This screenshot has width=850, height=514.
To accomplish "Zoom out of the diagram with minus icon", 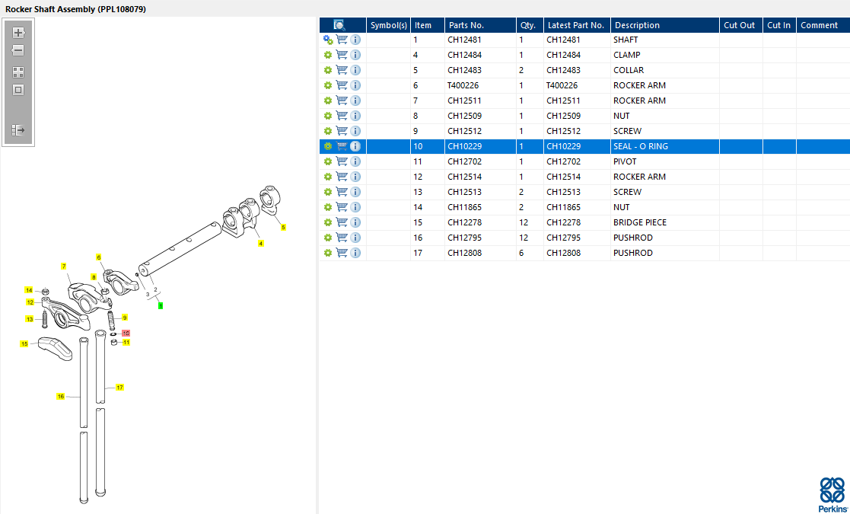I will coord(18,50).
